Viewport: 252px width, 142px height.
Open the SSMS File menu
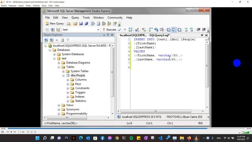(47, 17)
